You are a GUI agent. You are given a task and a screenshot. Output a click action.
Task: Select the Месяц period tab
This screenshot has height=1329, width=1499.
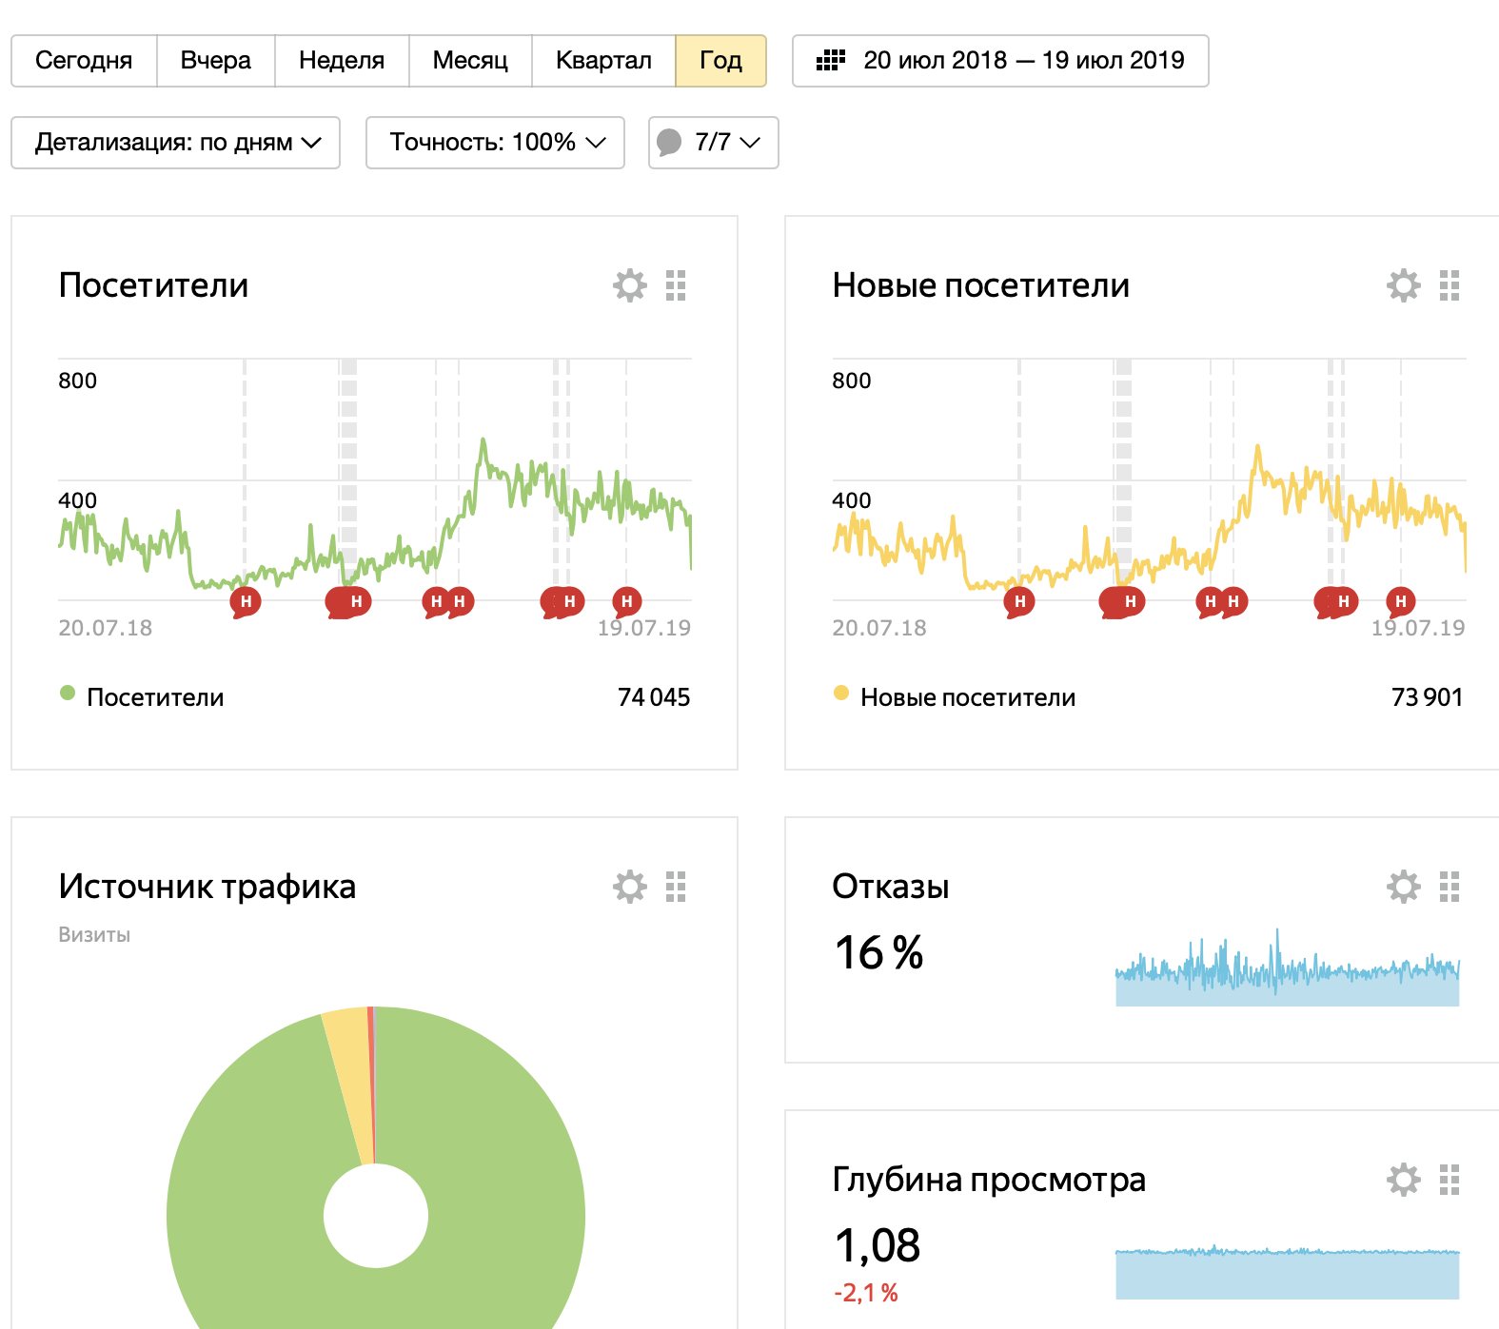(x=470, y=61)
